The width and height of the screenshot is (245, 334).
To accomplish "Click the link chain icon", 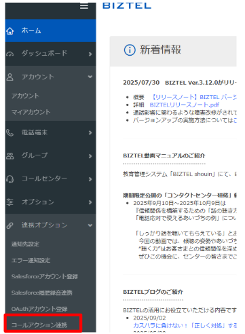I will click(x=10, y=225).
